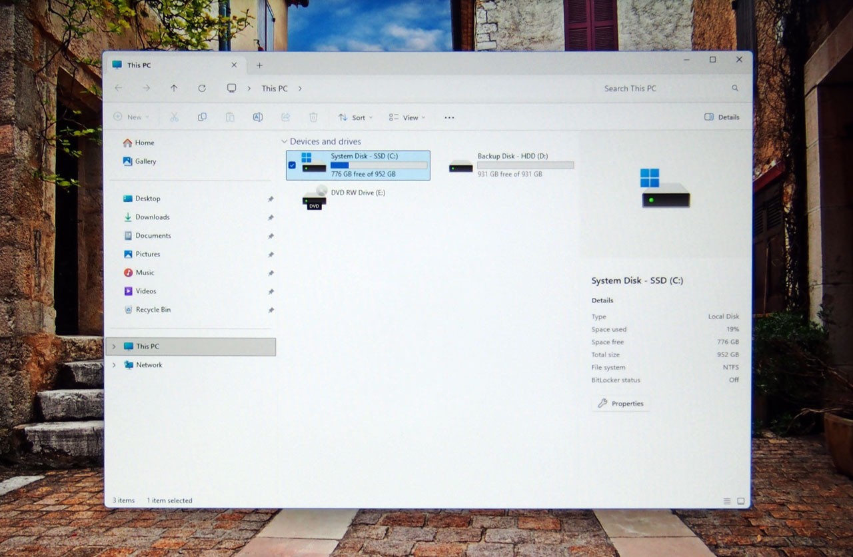Click the Rename icon in toolbar
Image resolution: width=853 pixels, height=557 pixels.
258,117
